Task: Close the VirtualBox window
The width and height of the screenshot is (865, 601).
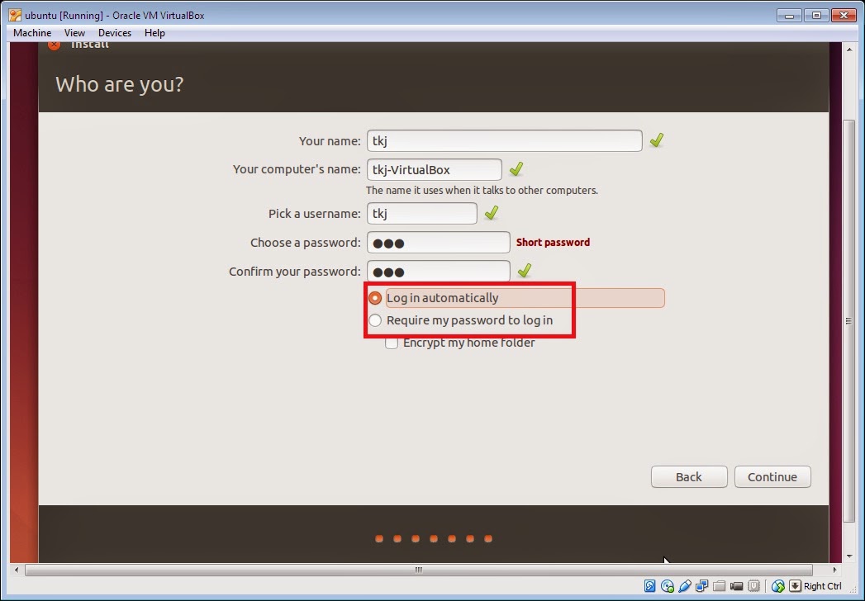Action: [x=844, y=16]
